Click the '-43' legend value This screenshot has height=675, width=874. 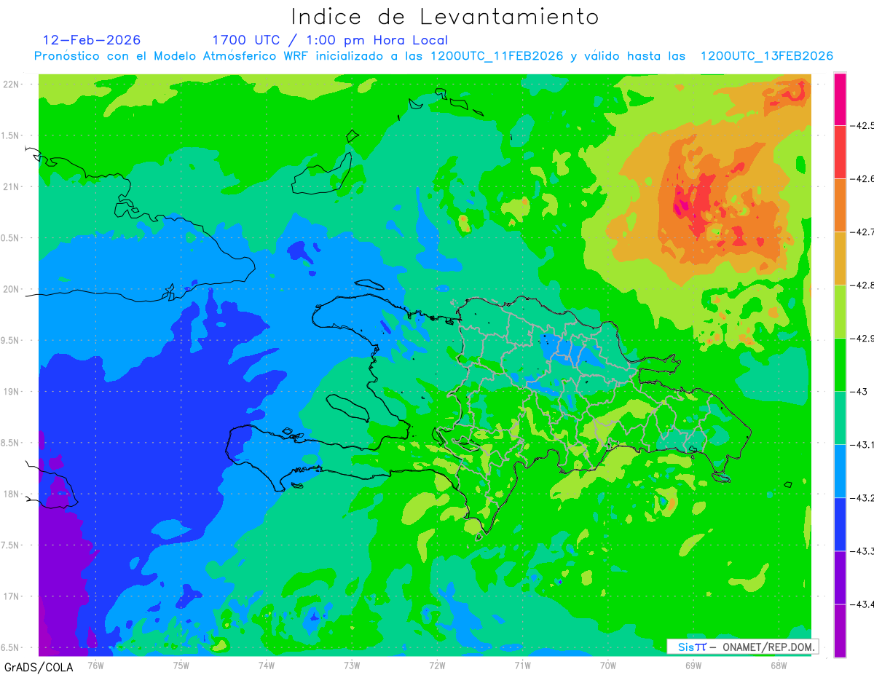point(858,392)
